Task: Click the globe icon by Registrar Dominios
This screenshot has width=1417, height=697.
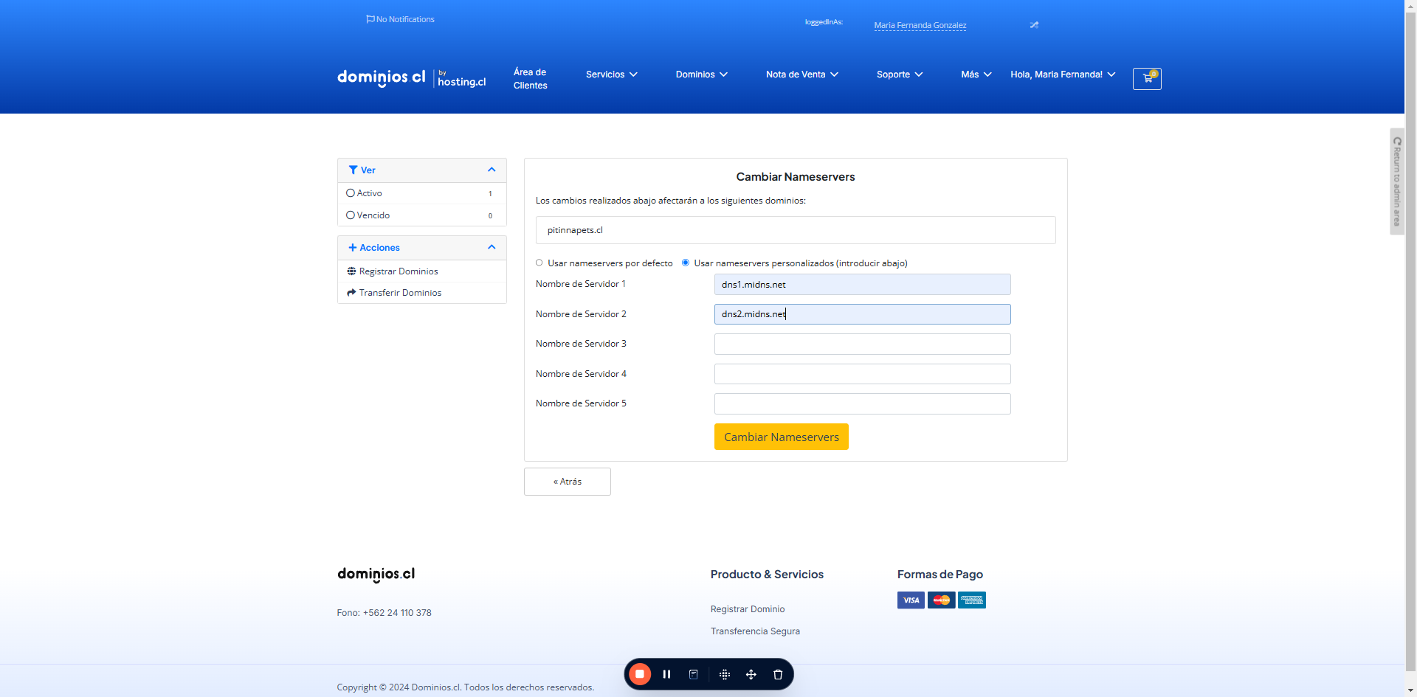Action: pyautogui.click(x=351, y=271)
